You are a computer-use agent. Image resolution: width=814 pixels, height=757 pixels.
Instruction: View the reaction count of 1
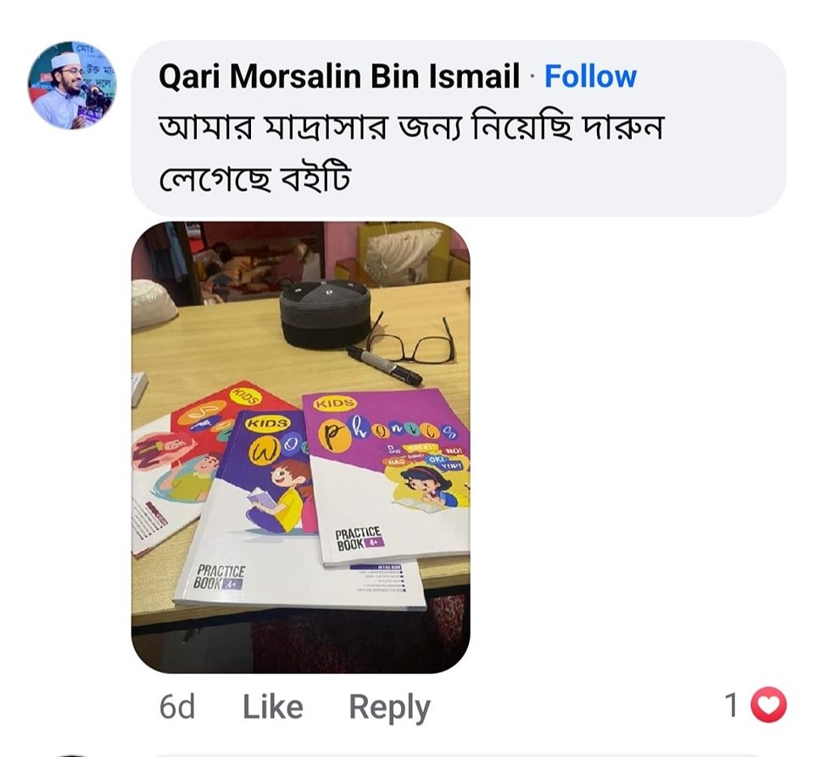(732, 705)
